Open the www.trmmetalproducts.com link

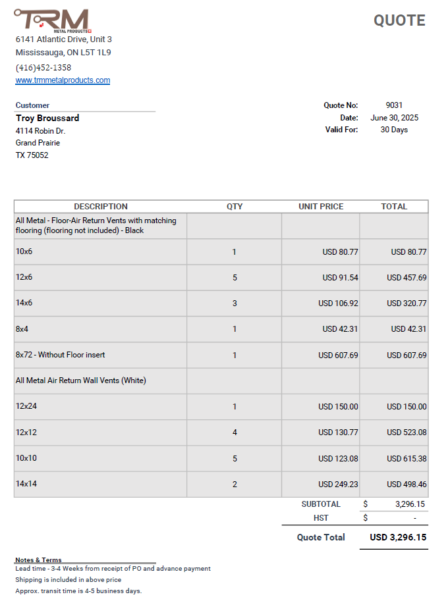(63, 80)
